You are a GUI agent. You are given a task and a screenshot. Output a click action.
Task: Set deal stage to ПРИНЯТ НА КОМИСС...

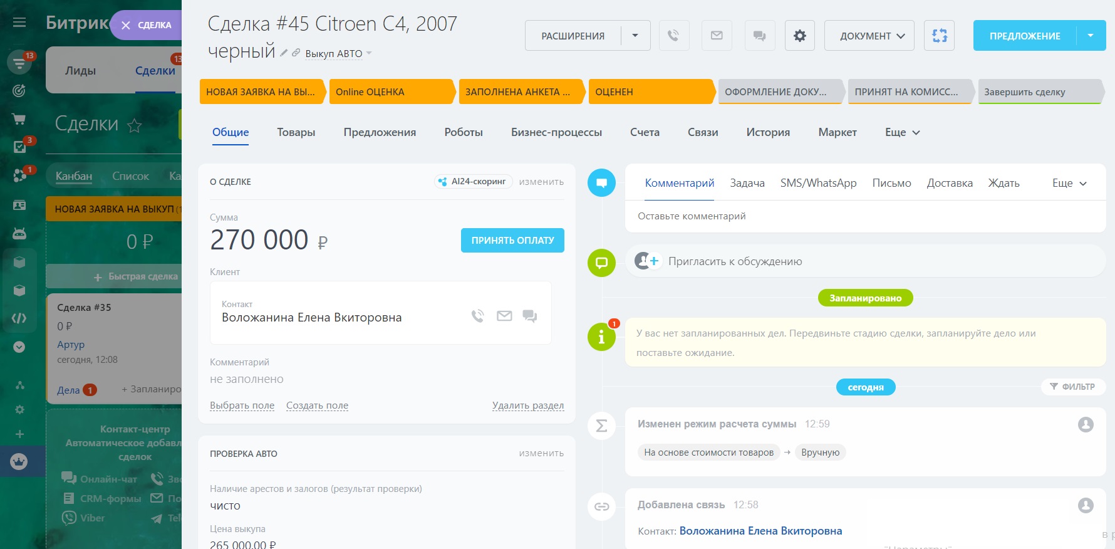coord(910,91)
